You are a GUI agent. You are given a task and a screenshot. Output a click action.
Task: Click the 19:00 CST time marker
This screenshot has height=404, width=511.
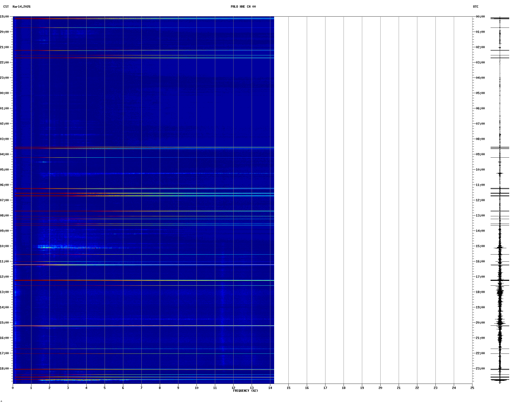pos(5,17)
